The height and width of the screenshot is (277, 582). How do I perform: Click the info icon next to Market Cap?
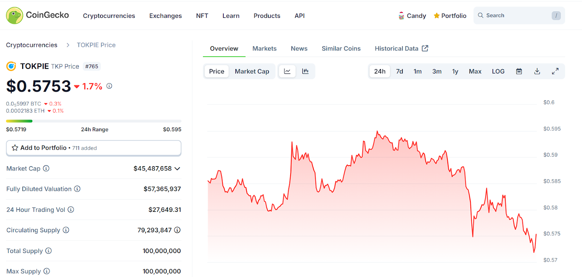click(46, 168)
